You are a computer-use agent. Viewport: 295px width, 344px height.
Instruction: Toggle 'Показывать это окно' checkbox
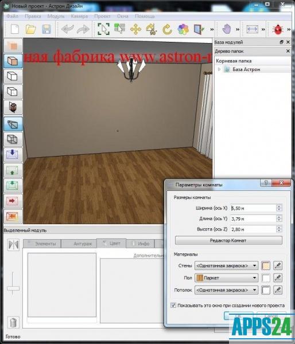pyautogui.click(x=173, y=305)
